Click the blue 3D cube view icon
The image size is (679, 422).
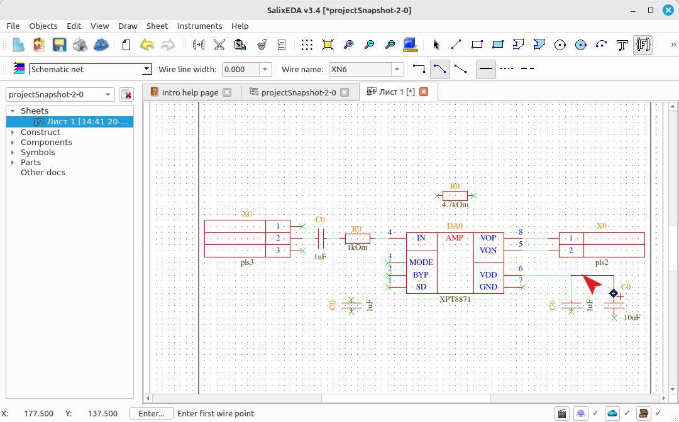410,45
